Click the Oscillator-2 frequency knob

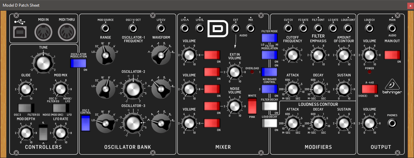(x=133, y=89)
